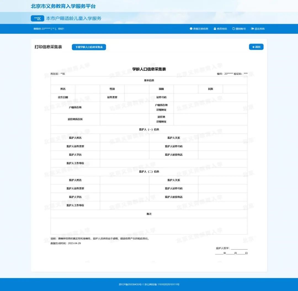
Task: Go back using the 返回 button
Action: (x=256, y=47)
